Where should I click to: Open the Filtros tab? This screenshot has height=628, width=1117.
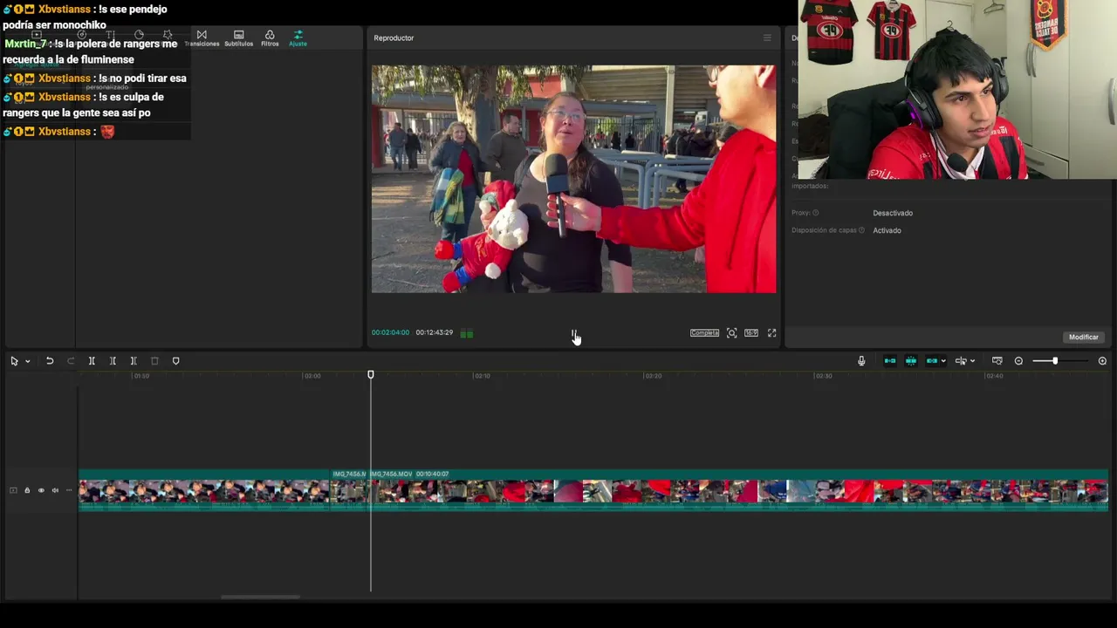click(270, 38)
